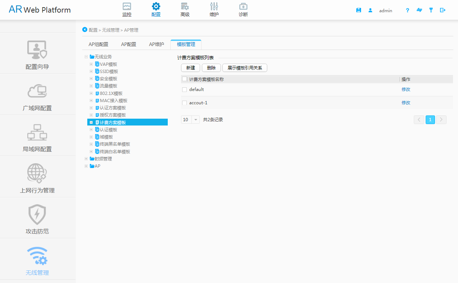The width and height of the screenshot is (458, 283).
Task: 展开 射频管理 文件夹节点
Action: click(x=86, y=158)
